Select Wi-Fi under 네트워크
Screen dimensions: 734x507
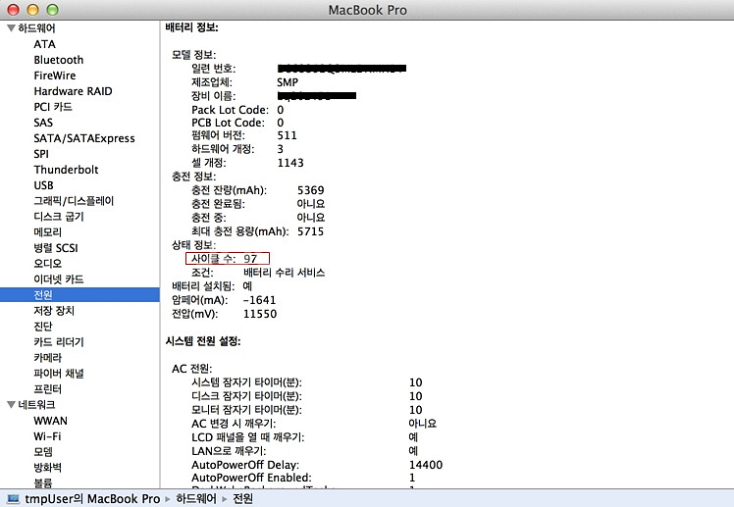click(47, 436)
